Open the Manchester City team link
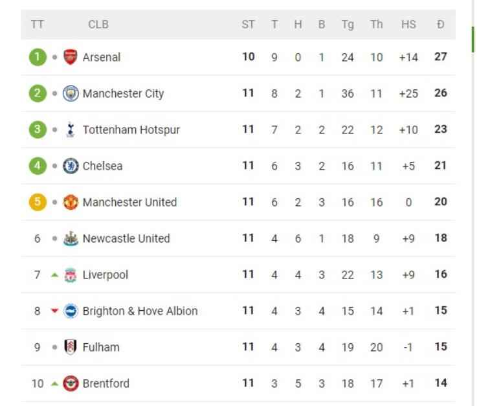 [x=123, y=93]
